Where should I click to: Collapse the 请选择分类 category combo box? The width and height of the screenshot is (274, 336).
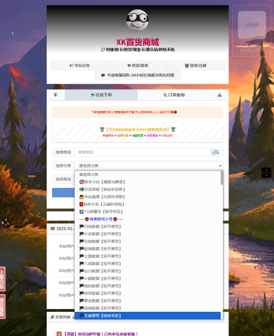click(x=149, y=166)
